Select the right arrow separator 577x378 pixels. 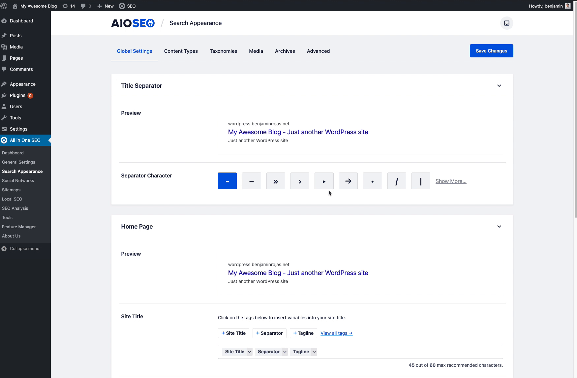pos(348,181)
